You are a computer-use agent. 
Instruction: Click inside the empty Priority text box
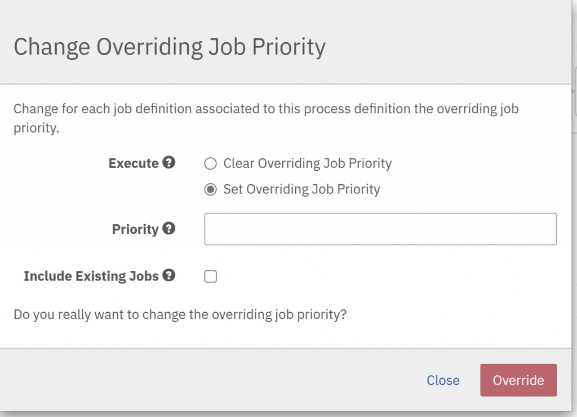click(x=380, y=229)
